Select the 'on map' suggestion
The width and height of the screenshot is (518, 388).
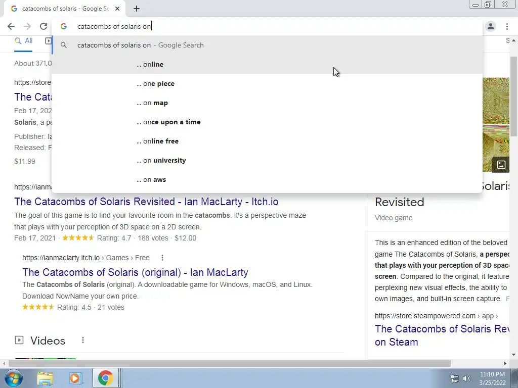click(267, 103)
